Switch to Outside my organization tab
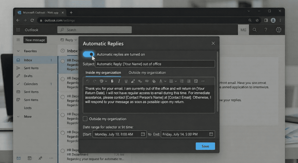 [147, 73]
